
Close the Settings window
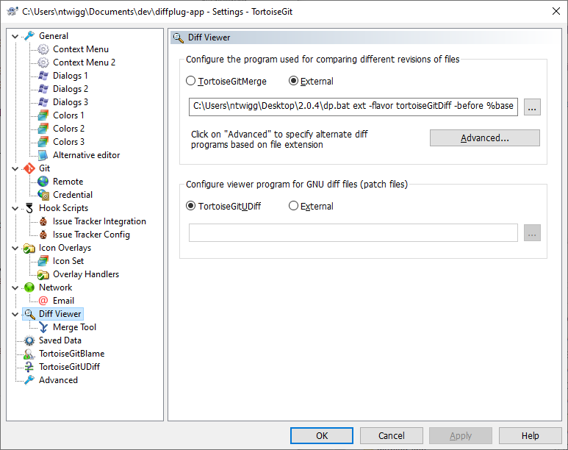click(556, 11)
